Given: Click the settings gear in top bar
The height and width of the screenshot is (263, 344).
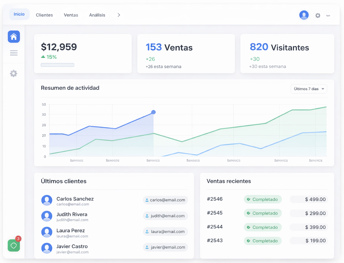Looking at the screenshot, I should pyautogui.click(x=318, y=15).
